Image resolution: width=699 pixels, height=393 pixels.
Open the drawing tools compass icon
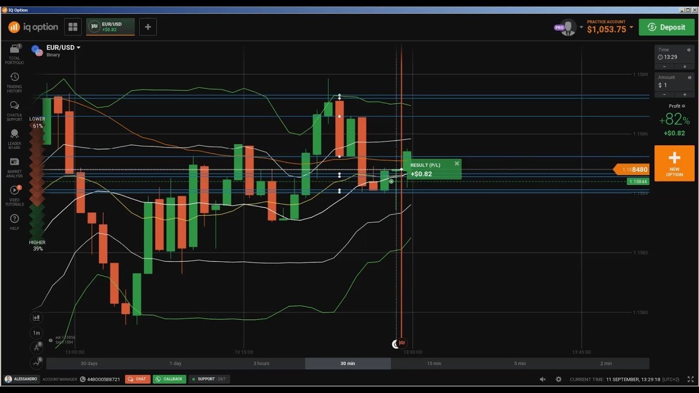[x=37, y=347]
